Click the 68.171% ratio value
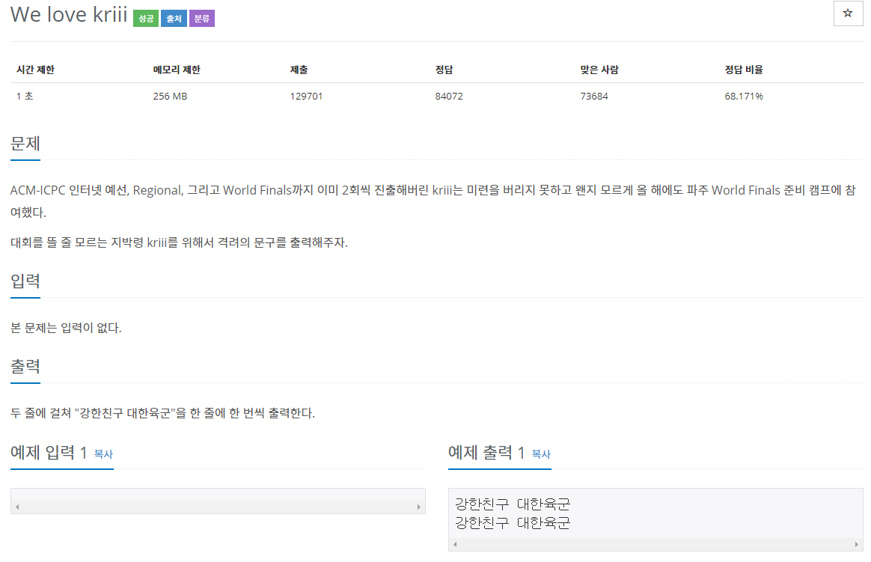Image resolution: width=871 pixels, height=562 pixels. tap(744, 96)
